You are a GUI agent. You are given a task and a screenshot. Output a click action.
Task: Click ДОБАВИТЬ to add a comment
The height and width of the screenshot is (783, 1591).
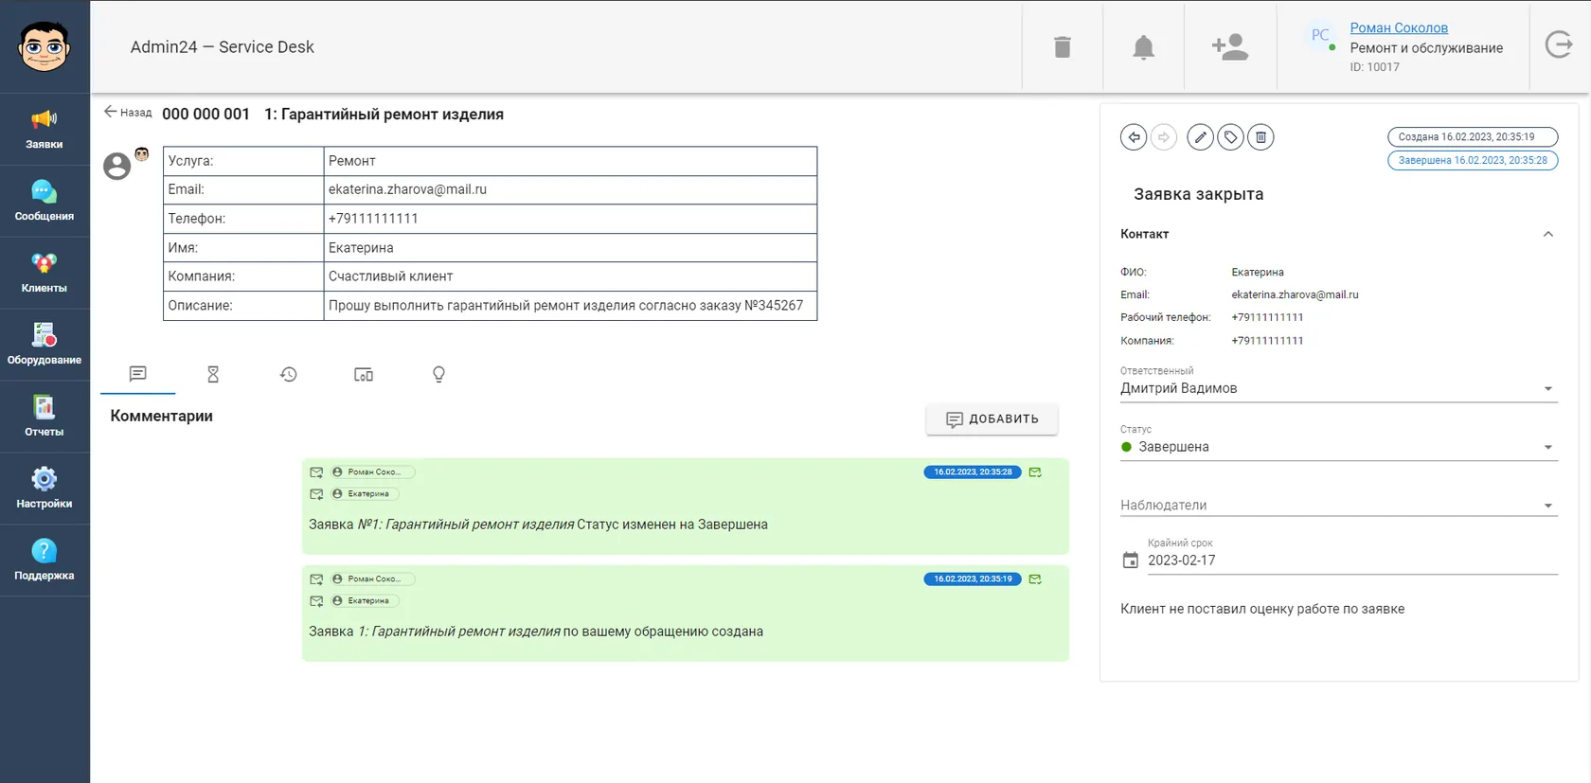click(x=992, y=419)
